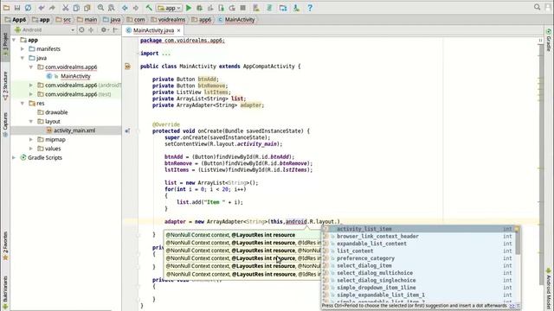The height and width of the screenshot is (311, 554).
Task: Select the MainActivity breadcrumb
Action: (x=236, y=20)
